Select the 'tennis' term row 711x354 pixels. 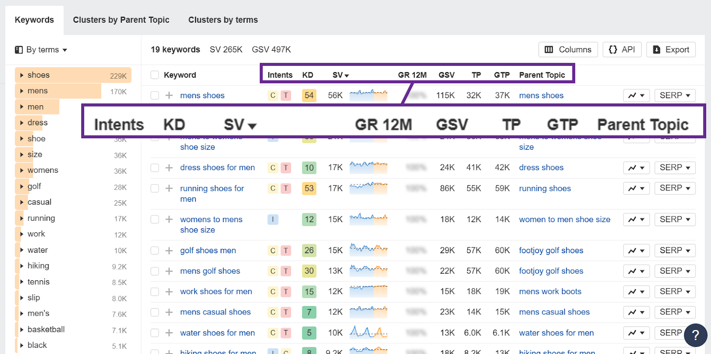(x=73, y=282)
